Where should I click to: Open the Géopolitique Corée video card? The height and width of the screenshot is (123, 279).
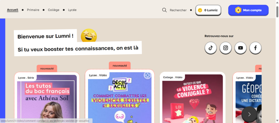coord(247,97)
